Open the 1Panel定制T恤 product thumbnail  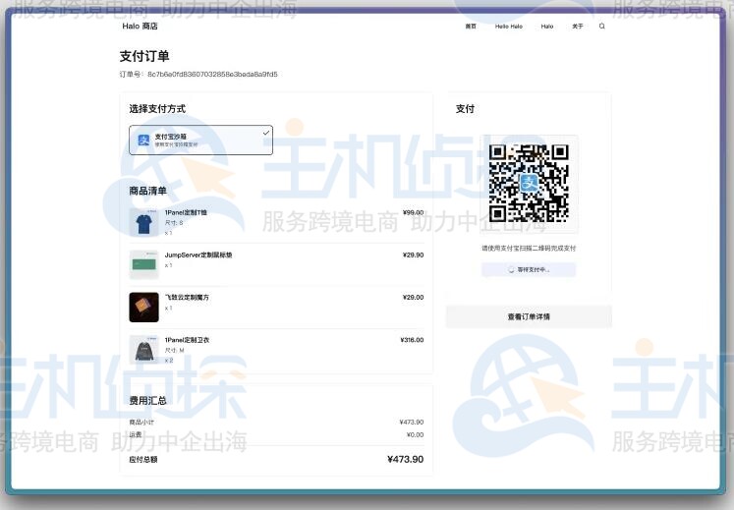(x=143, y=222)
